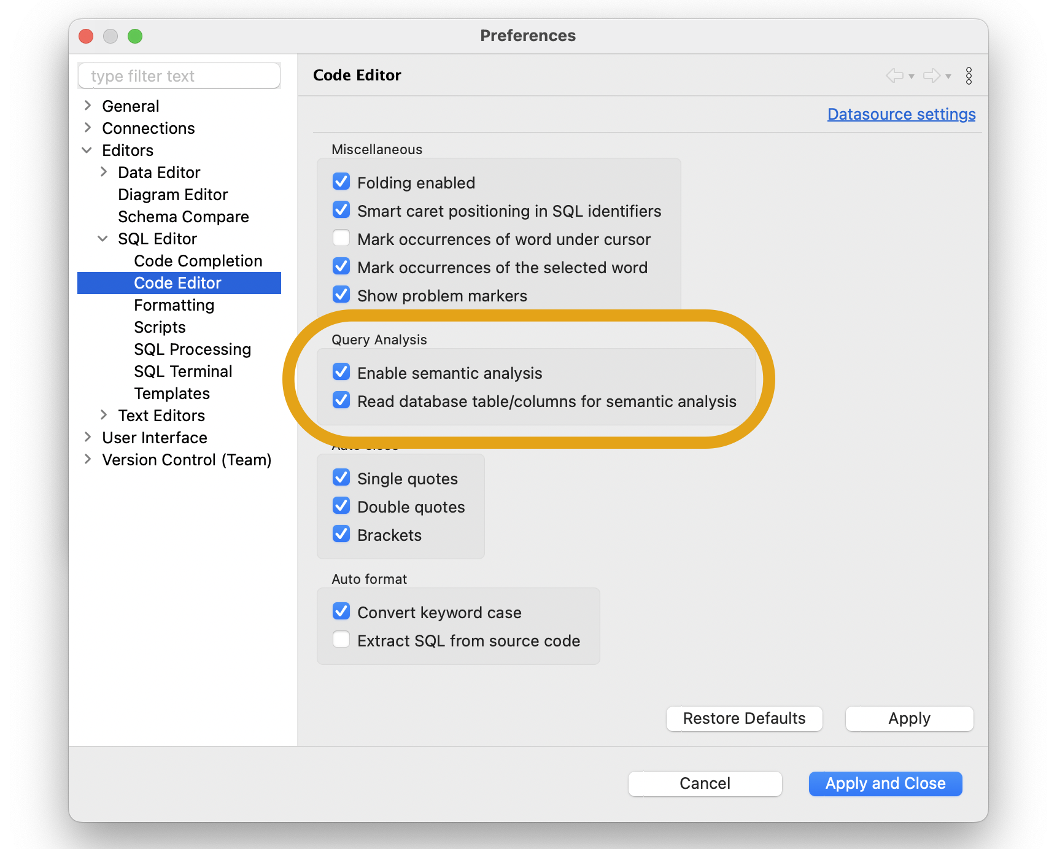Select Formatting in the preferences tree

click(x=174, y=305)
